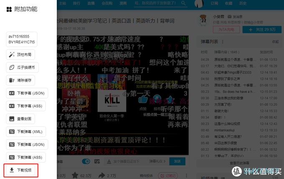Open uploader 小荣君 profile avatar

(x=203, y=20)
